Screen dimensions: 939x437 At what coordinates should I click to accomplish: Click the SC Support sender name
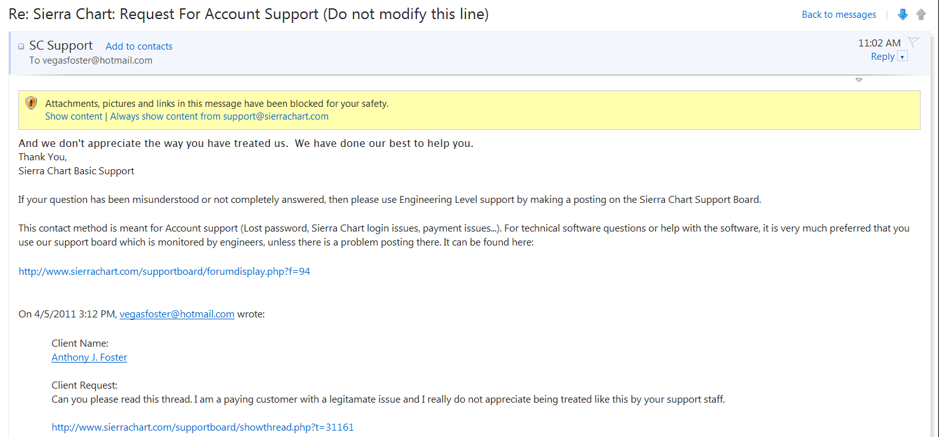61,46
